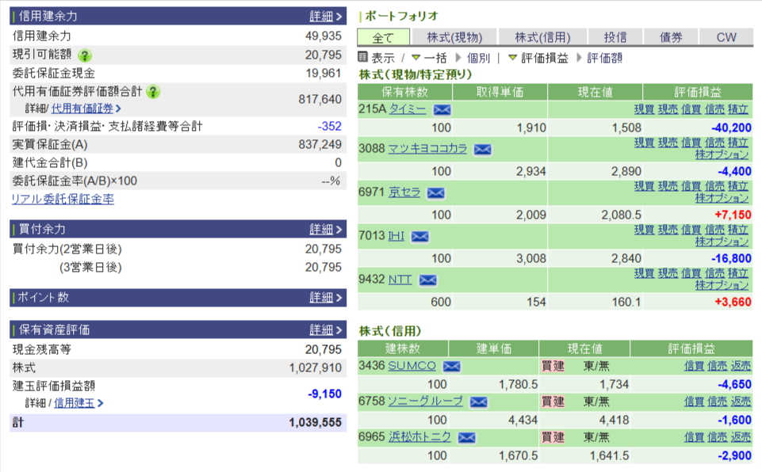Image resolution: width=762 pixels, height=472 pixels.
Task: Open the green help icon beside 現引可能額
Action: (x=85, y=55)
